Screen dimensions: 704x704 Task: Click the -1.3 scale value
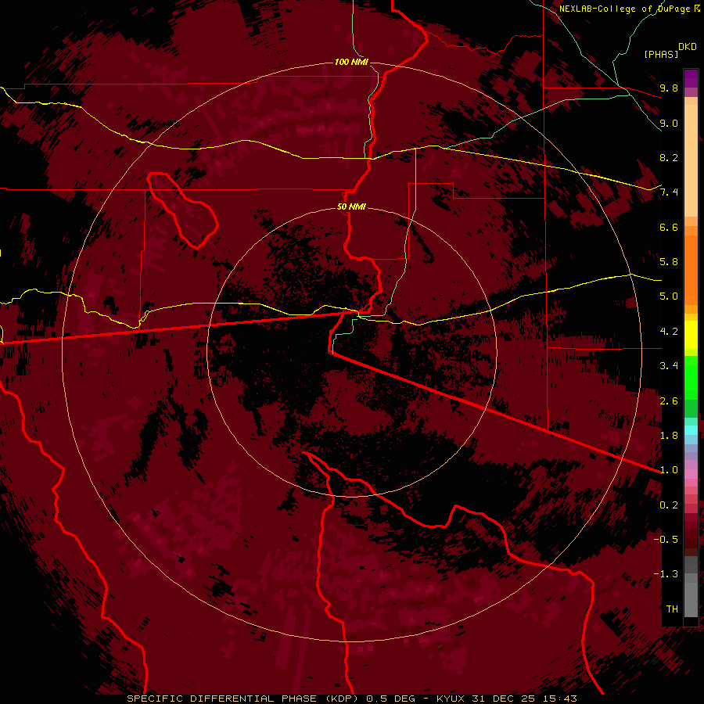(666, 574)
